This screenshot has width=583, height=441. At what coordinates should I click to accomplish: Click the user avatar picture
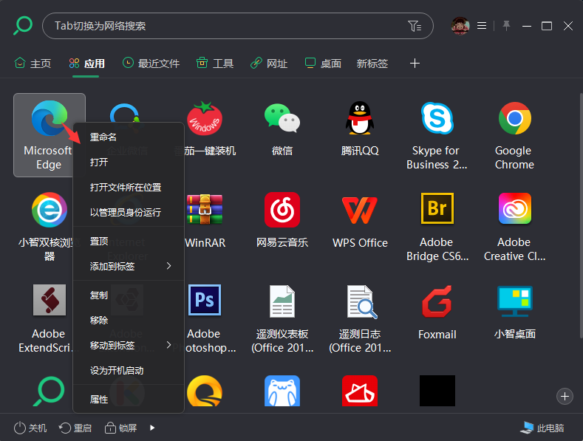[460, 26]
